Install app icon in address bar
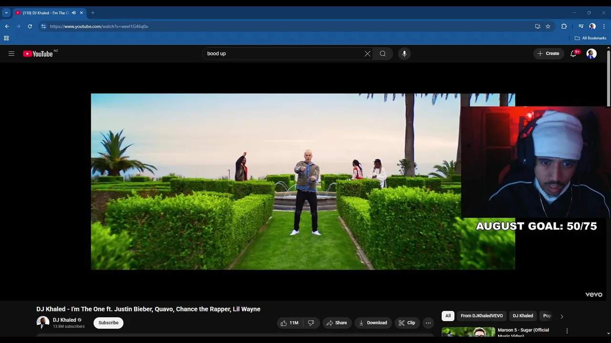The width and height of the screenshot is (611, 343). tap(537, 26)
